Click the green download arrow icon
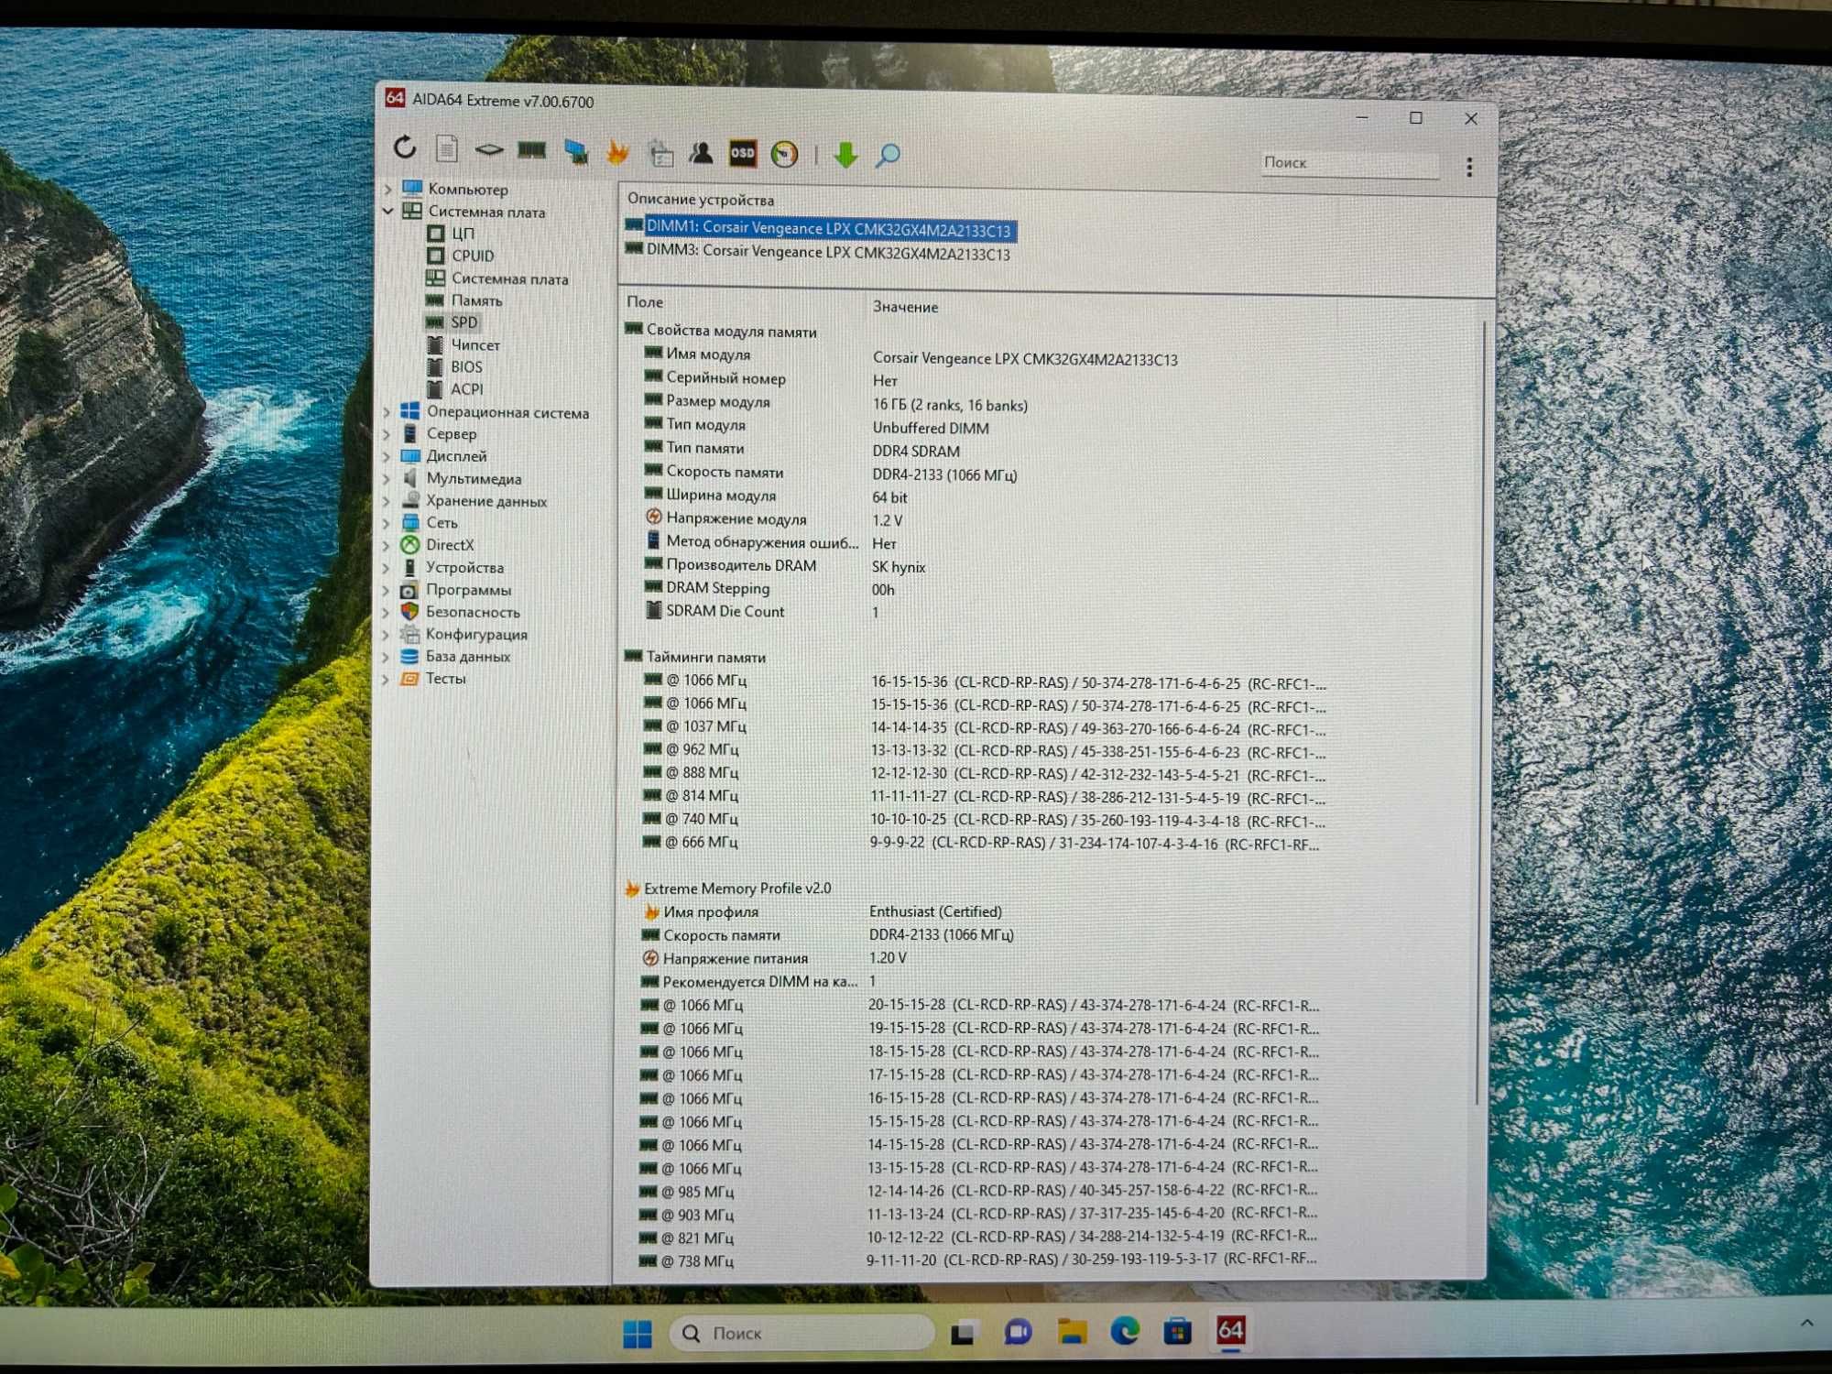The width and height of the screenshot is (1832, 1374). point(845,155)
